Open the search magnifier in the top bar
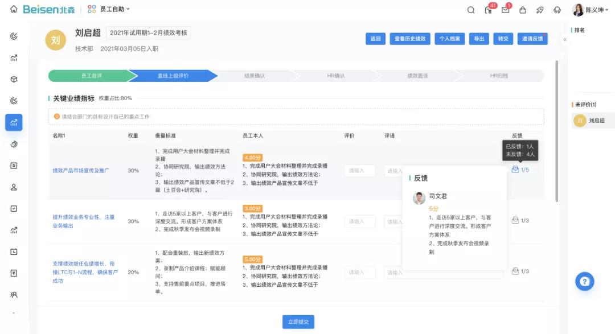 (x=470, y=10)
